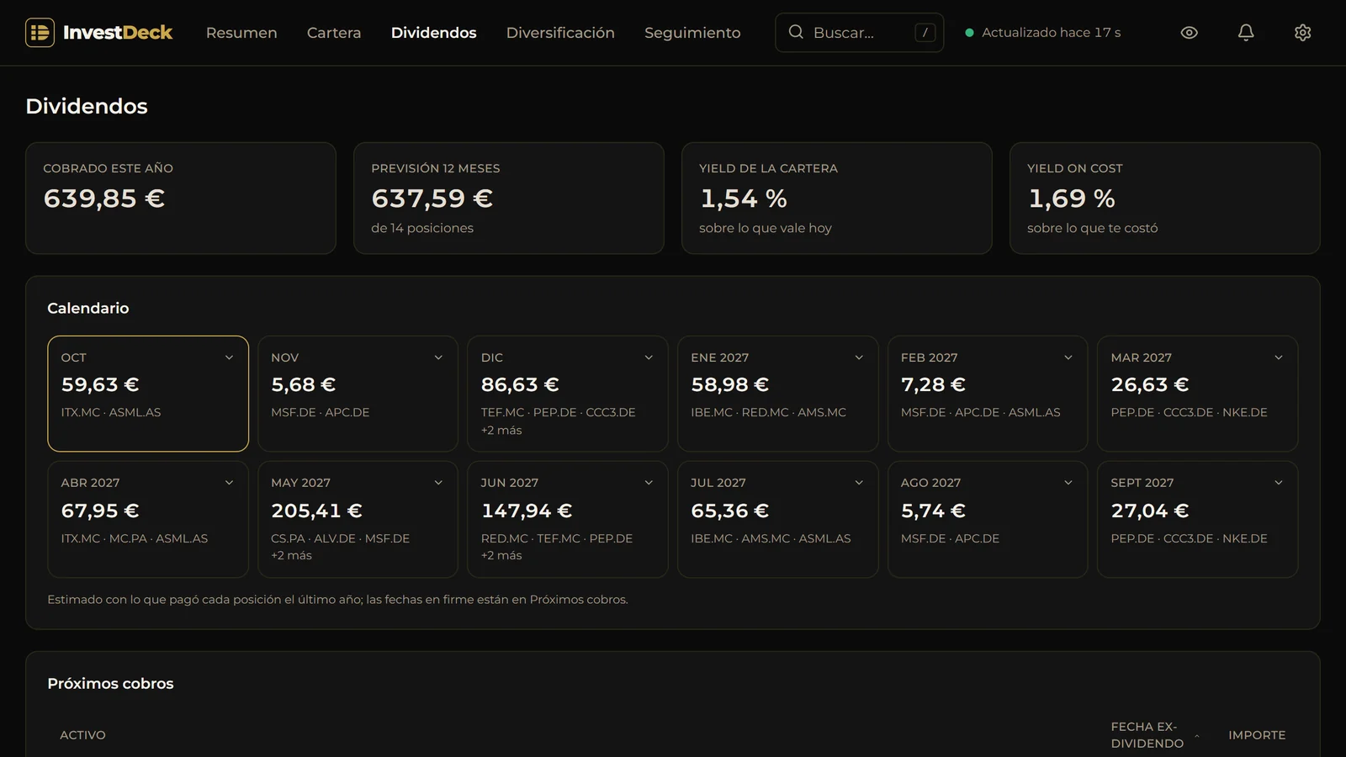Screen dimensions: 1346x757
Task: Click the InvestDeck logo icon
Action: 40,33
